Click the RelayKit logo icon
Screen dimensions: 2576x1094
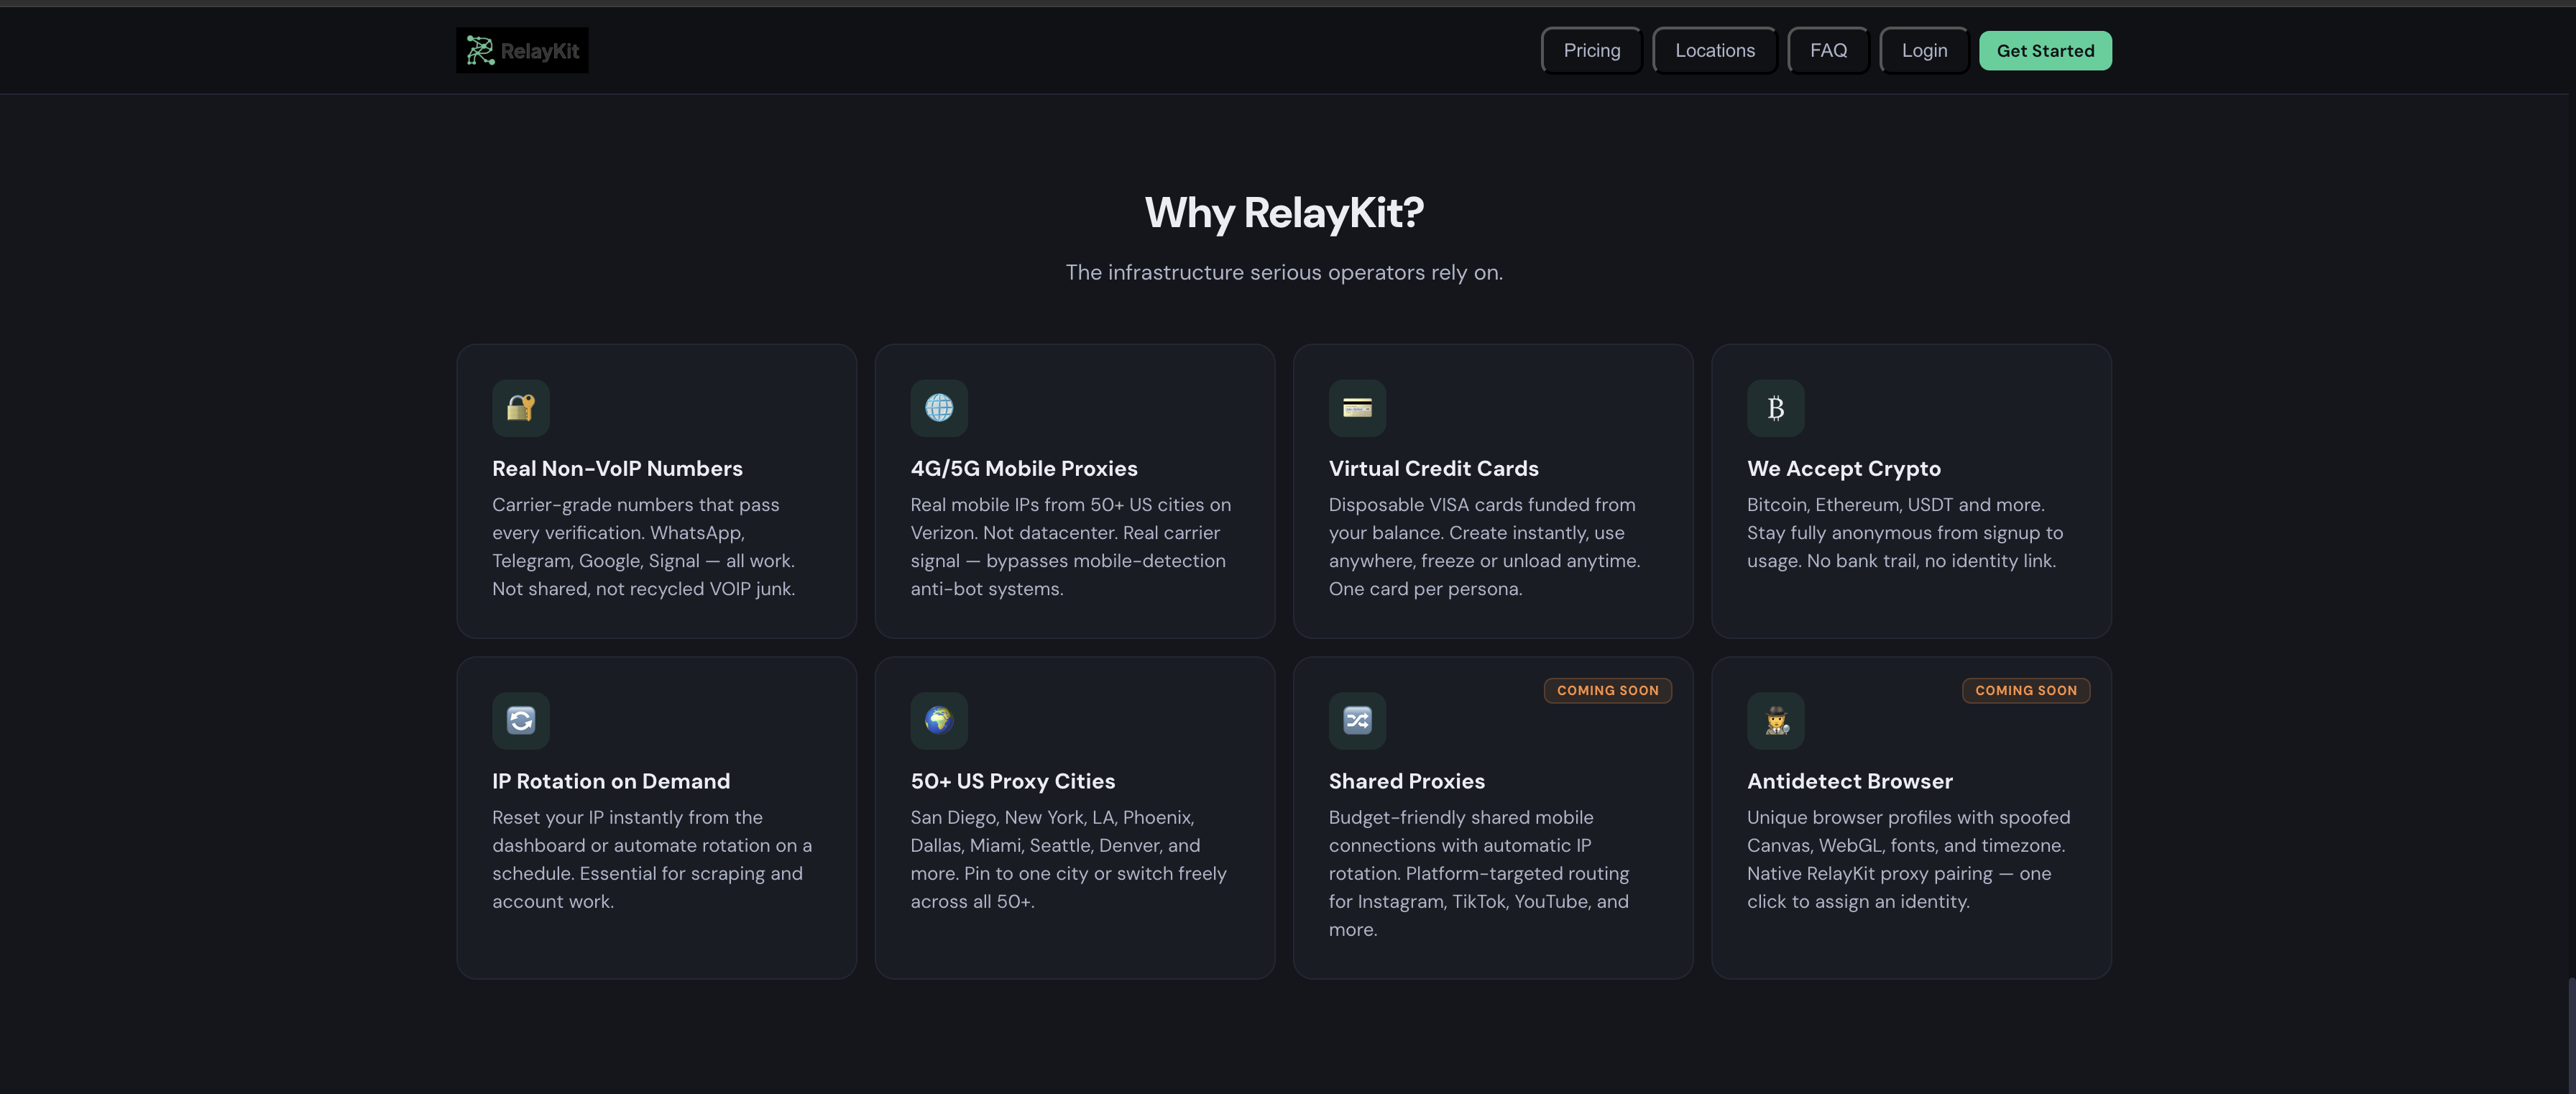[480, 49]
